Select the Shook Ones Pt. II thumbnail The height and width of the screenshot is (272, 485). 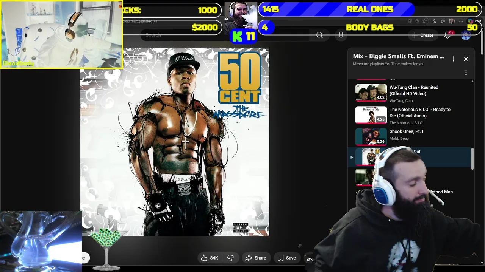pyautogui.click(x=371, y=137)
